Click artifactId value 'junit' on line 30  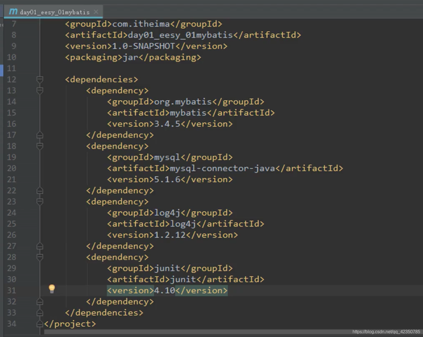point(183,279)
